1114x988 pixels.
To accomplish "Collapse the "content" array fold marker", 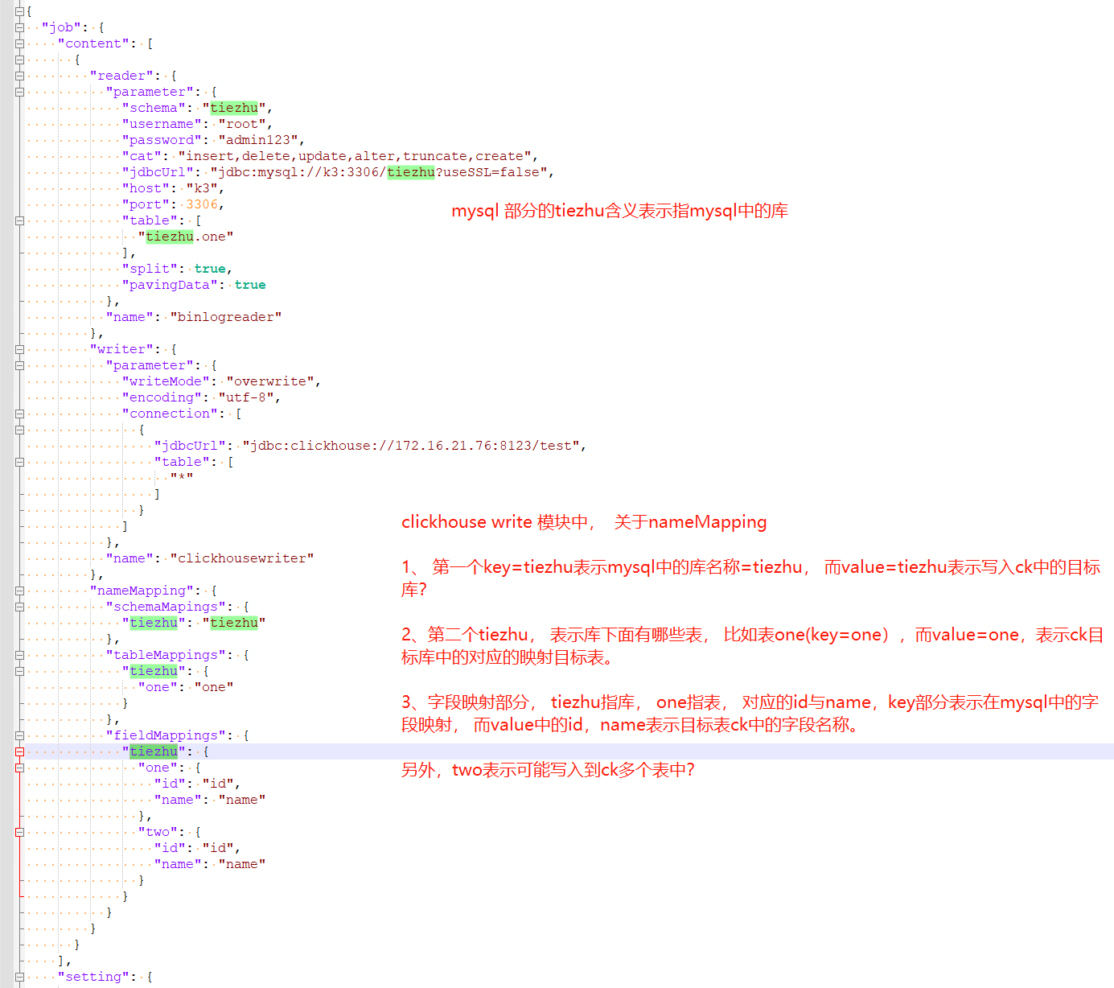I will click(19, 43).
